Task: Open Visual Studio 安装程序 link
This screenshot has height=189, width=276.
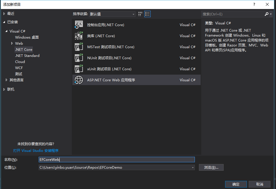Action: click(x=36, y=151)
